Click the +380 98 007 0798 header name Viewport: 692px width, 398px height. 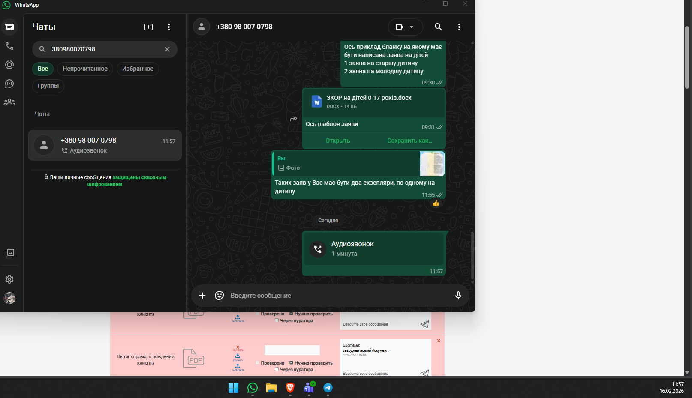(244, 27)
